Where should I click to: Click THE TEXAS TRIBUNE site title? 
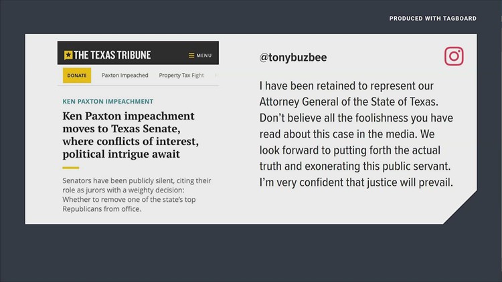(112, 55)
